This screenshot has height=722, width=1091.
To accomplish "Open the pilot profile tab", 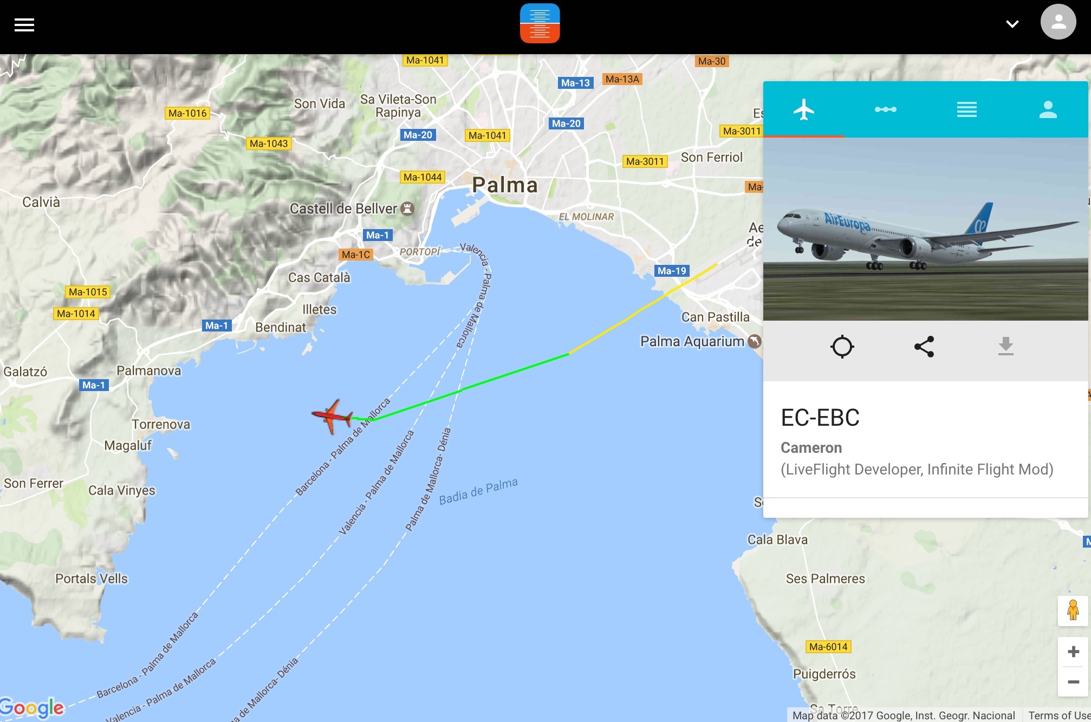I will click(x=1048, y=109).
